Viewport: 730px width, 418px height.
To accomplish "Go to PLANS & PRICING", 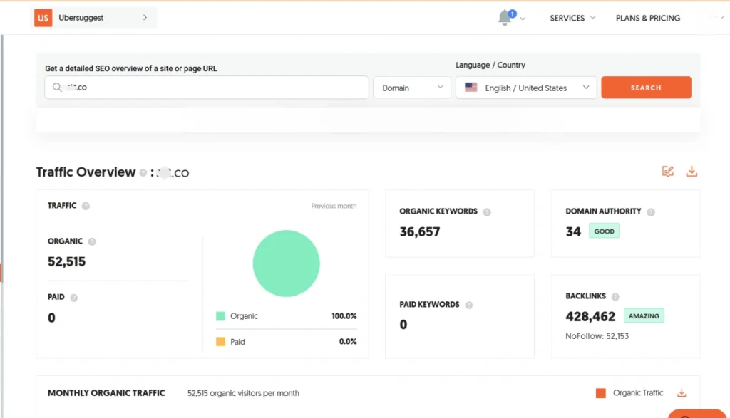I will [x=647, y=18].
